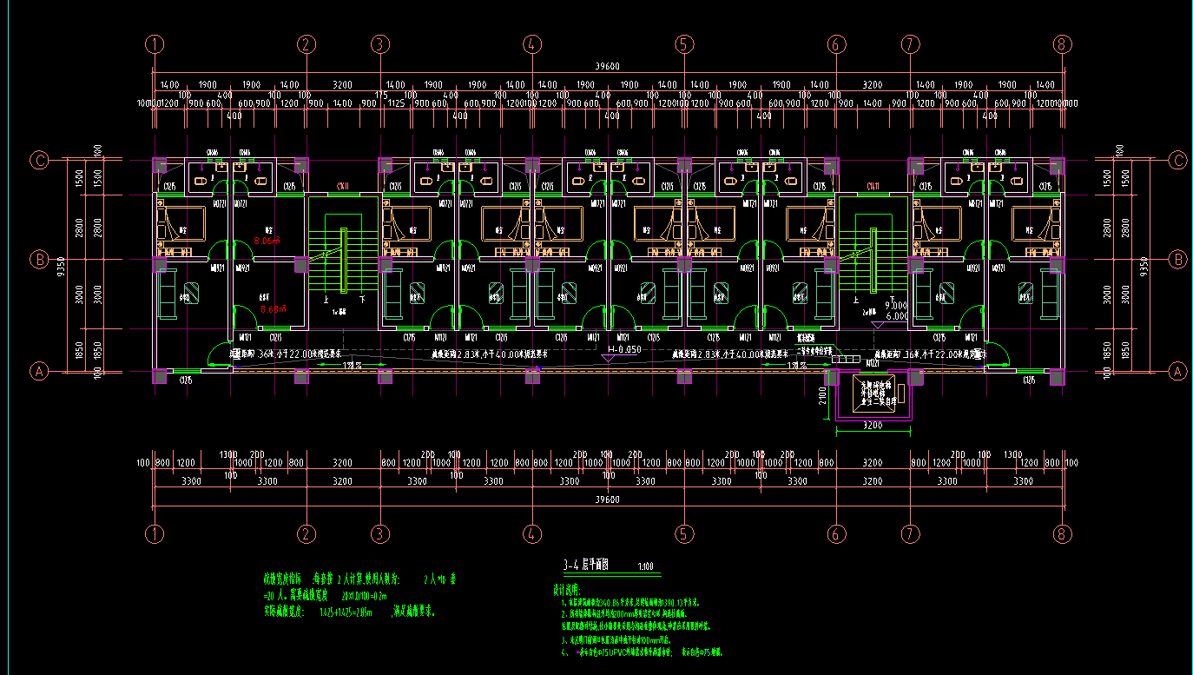Screen dimensions: 1193x675
Task: Click the red 8.06m² area label
Action: click(x=266, y=242)
